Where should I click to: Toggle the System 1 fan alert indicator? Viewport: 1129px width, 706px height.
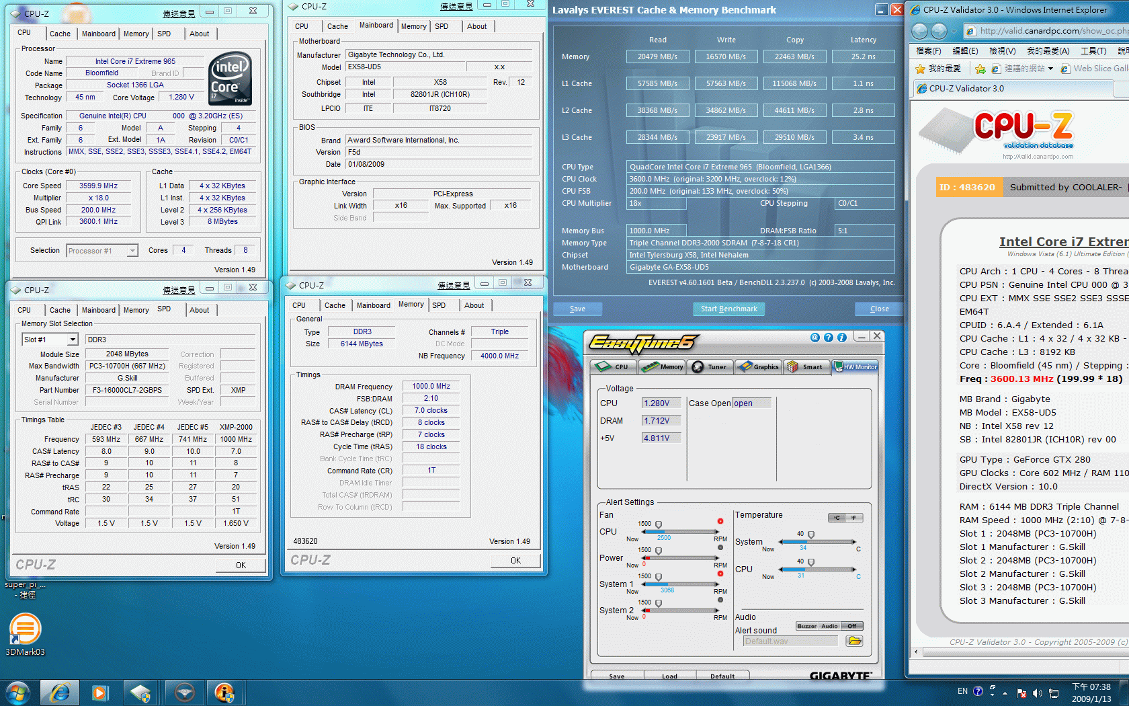tap(720, 574)
